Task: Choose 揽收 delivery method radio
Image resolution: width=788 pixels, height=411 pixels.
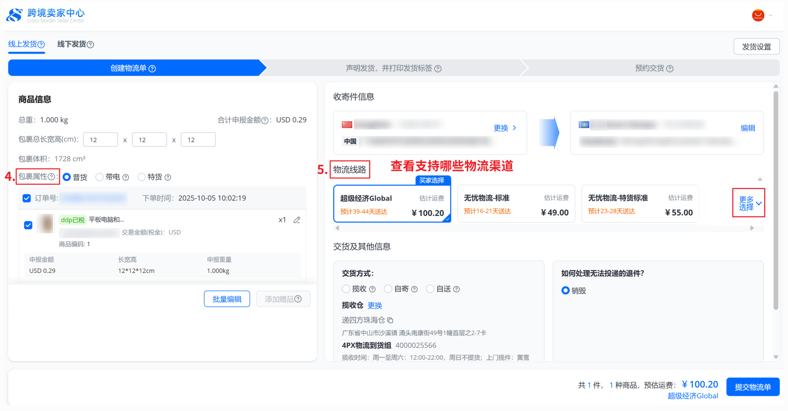Action: pos(346,289)
